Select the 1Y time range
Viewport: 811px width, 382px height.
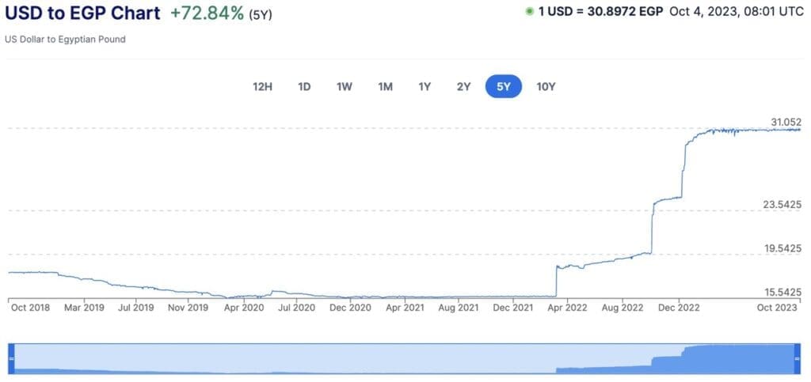click(x=425, y=87)
